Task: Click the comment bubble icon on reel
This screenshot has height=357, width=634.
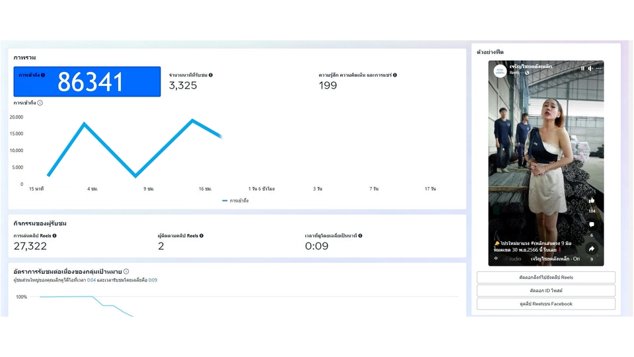Action: pos(592,225)
